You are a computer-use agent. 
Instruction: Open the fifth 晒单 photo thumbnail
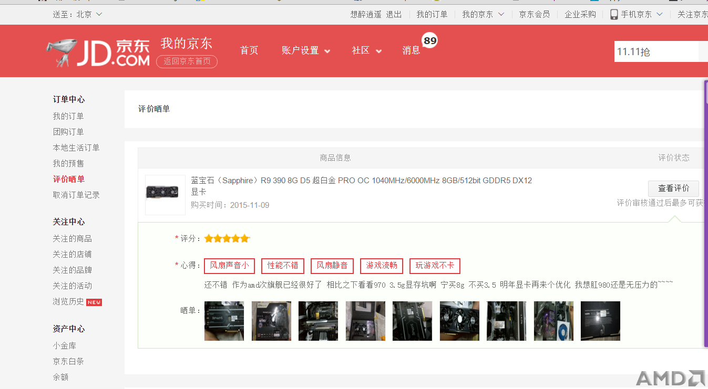(412, 321)
